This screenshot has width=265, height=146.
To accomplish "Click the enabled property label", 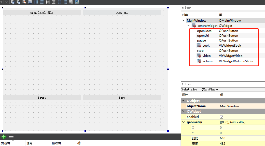I will pyautogui.click(x=193, y=117).
